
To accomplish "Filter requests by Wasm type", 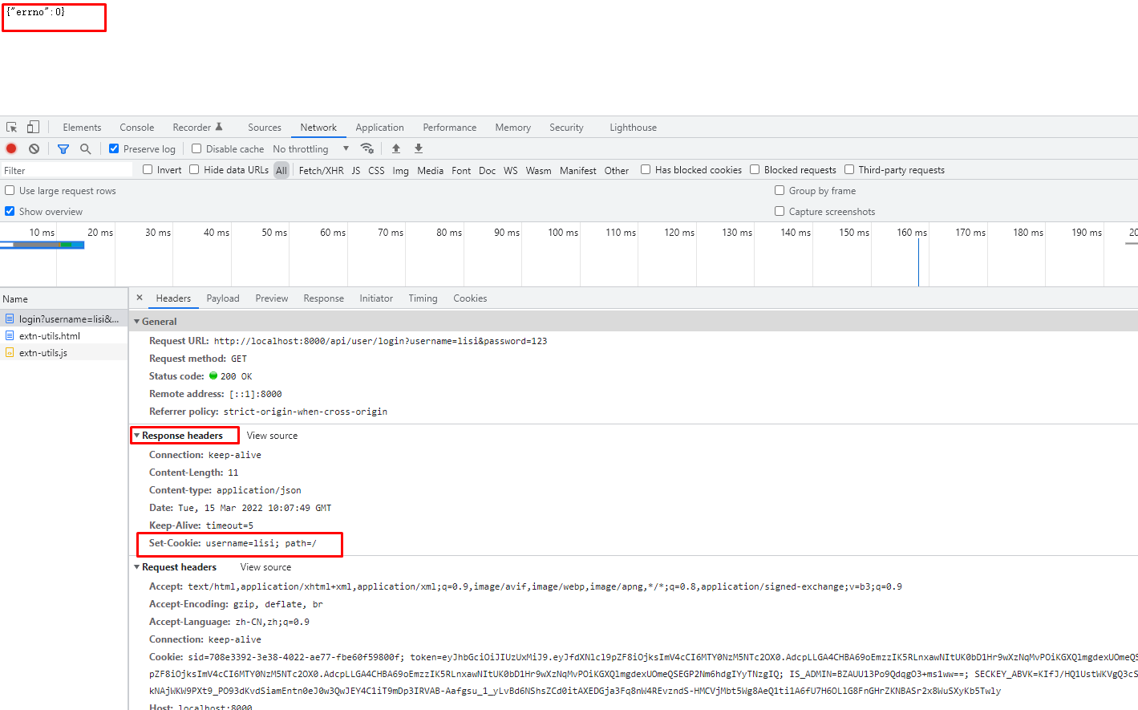I will [x=539, y=170].
